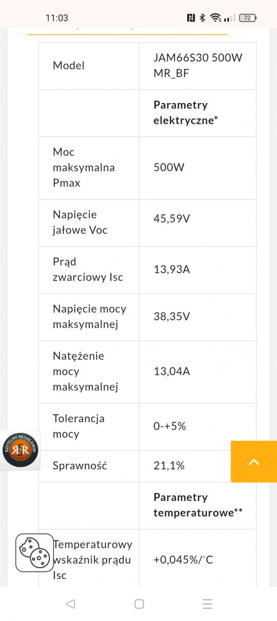Viewport: 277px width, 621px height.
Task: Select the 500W Pmax value
Action: (169, 168)
